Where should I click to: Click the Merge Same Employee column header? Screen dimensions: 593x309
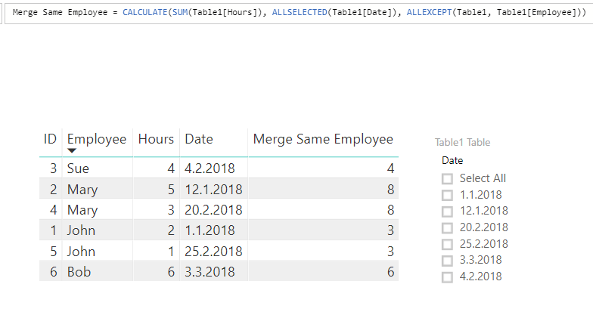324,139
